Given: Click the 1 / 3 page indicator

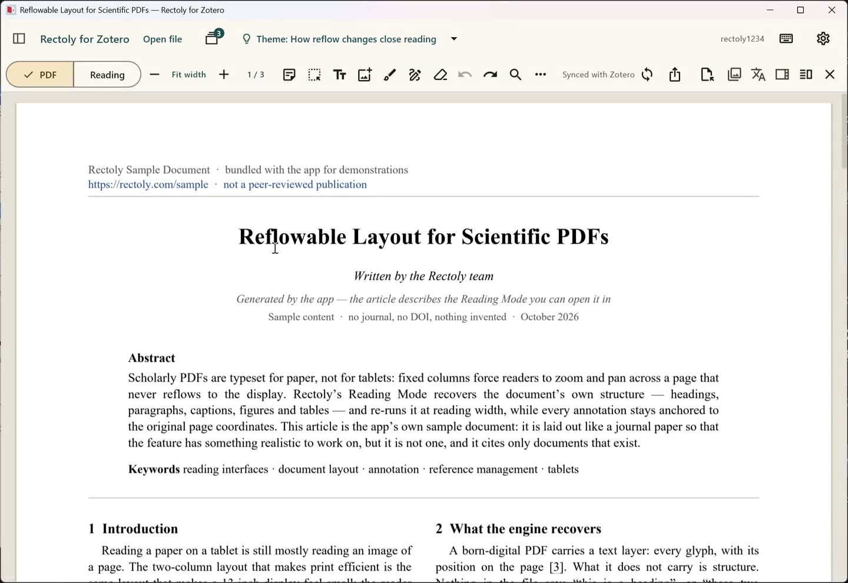Looking at the screenshot, I should pos(256,75).
